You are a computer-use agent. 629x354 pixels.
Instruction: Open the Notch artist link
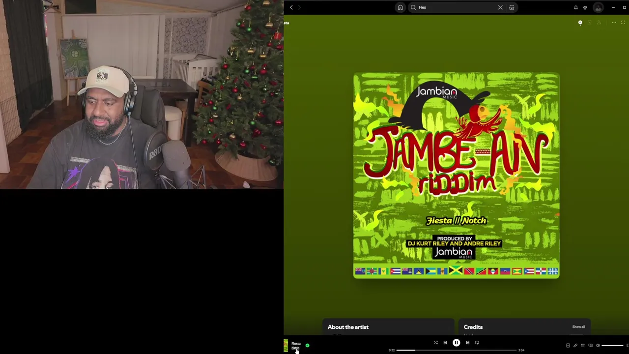click(295, 348)
